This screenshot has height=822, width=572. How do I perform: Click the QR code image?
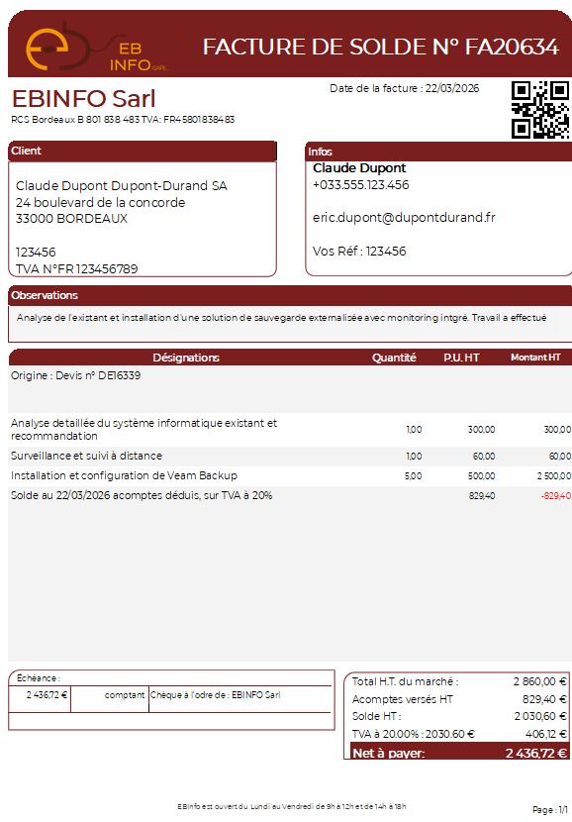540,110
